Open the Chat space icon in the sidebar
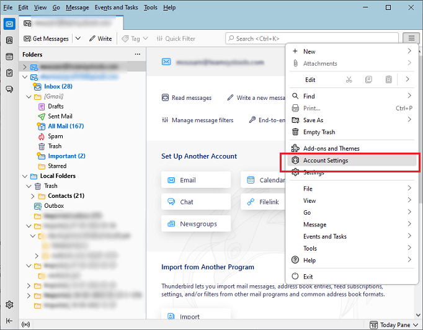The height and width of the screenshot is (330, 423). pyautogui.click(x=9, y=89)
